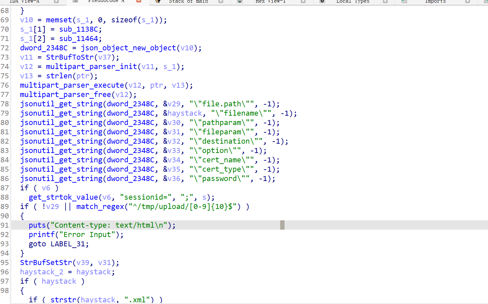Select variable v10 assigned on line 69

(27, 20)
